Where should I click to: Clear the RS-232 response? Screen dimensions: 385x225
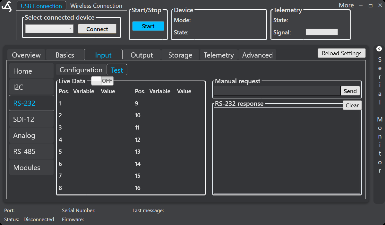click(x=352, y=105)
